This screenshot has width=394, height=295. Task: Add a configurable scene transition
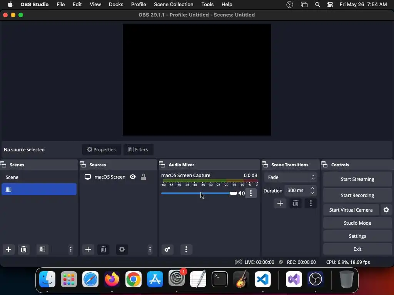click(280, 203)
